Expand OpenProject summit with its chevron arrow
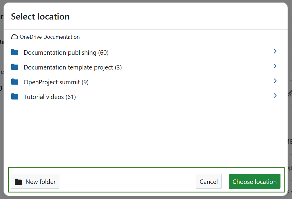This screenshot has height=199, width=292. pos(275,81)
